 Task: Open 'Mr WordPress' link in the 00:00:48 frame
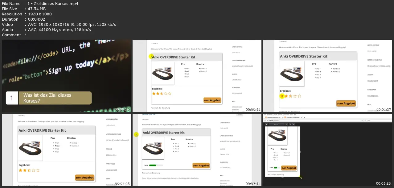pyautogui.click(x=237, y=66)
